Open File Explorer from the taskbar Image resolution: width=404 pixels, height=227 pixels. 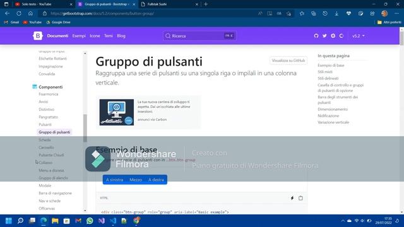[55, 221]
